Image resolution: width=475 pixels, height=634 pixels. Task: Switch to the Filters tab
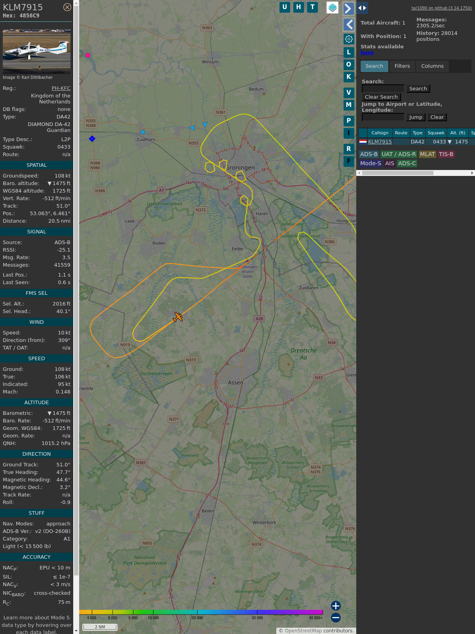coord(402,66)
